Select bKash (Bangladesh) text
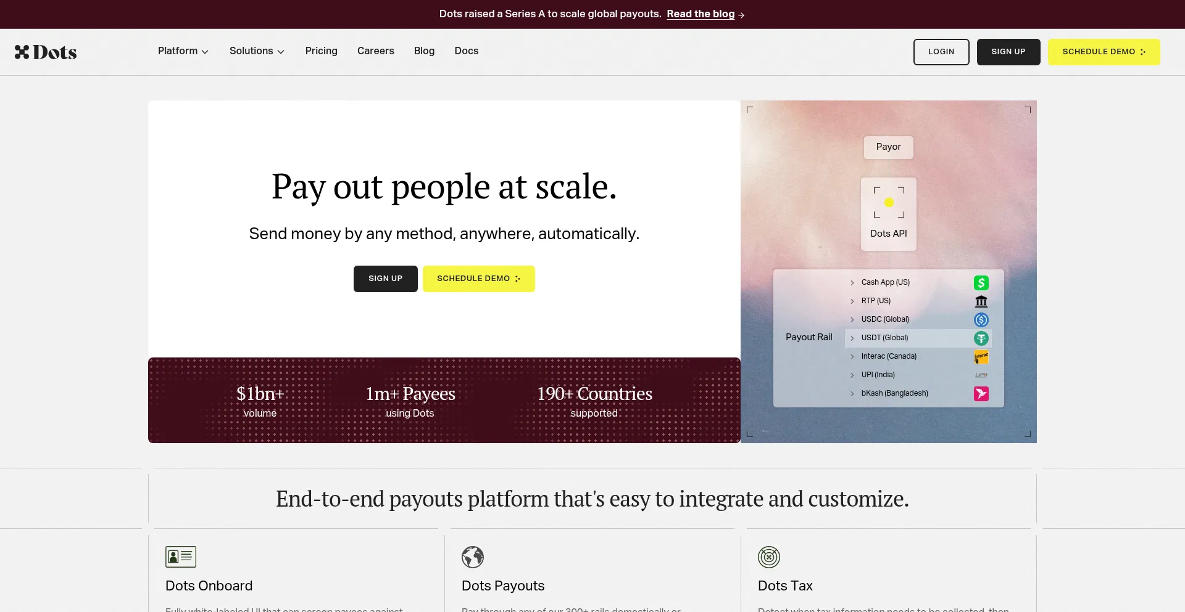The image size is (1185, 612). tap(894, 393)
